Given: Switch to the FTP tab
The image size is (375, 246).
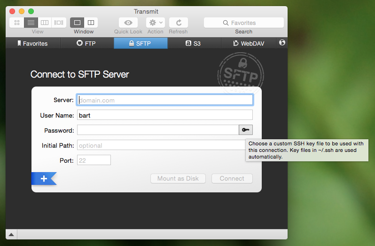Looking at the screenshot, I should [x=87, y=43].
